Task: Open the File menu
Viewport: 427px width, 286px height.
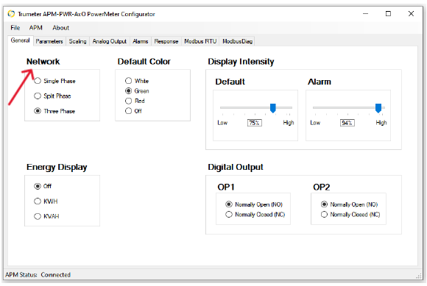Action: (x=15, y=28)
